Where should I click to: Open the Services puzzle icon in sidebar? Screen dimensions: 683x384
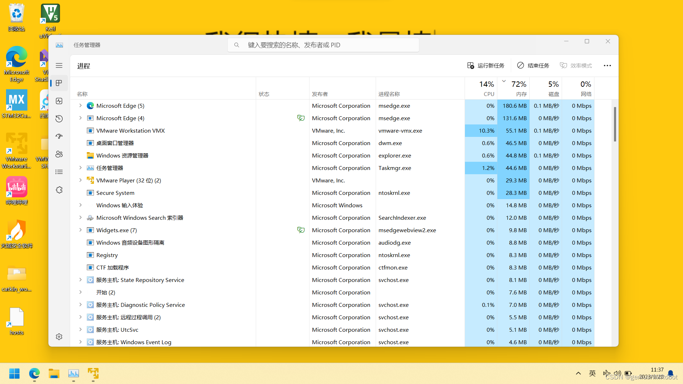coord(59,190)
